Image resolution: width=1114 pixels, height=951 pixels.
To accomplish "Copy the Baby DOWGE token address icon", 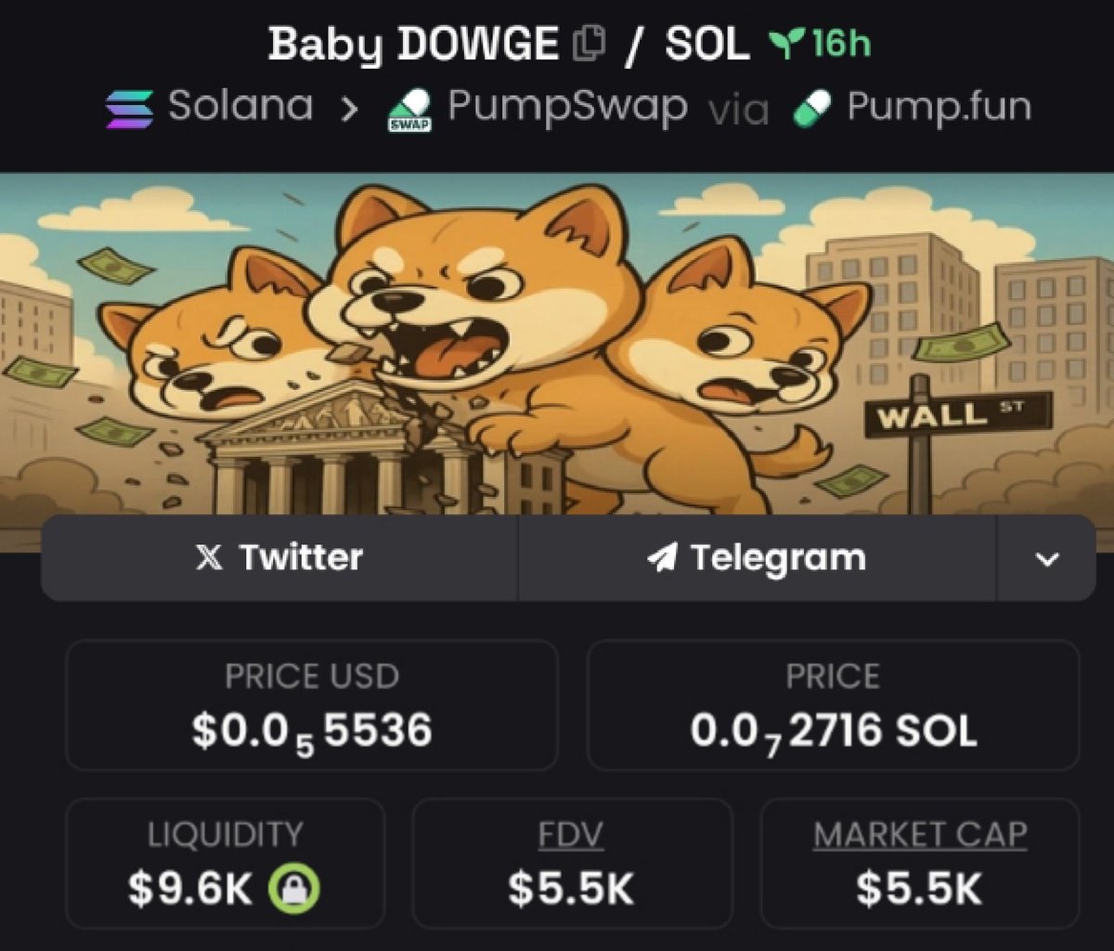I will (x=589, y=44).
